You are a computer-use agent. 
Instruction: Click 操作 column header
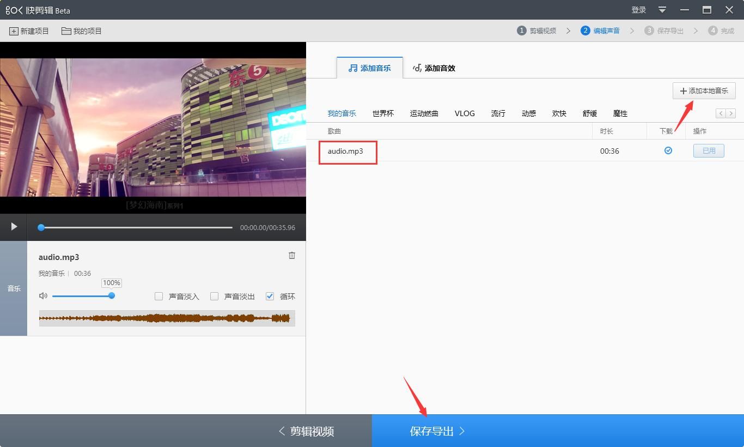pyautogui.click(x=700, y=131)
